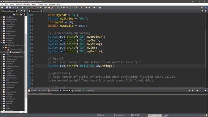Viewport: 208px width, 117px height.
Task: Switch to the Problems tab
Action: pos(33,91)
